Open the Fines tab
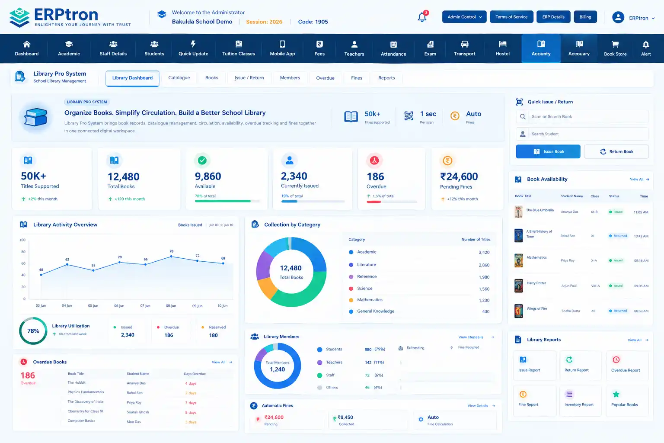664x443 pixels. [357, 78]
